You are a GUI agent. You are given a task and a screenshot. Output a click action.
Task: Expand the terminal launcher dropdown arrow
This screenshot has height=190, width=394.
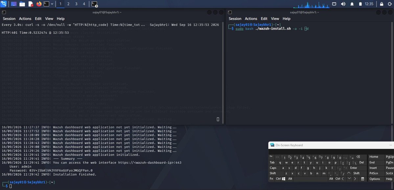(52, 4)
